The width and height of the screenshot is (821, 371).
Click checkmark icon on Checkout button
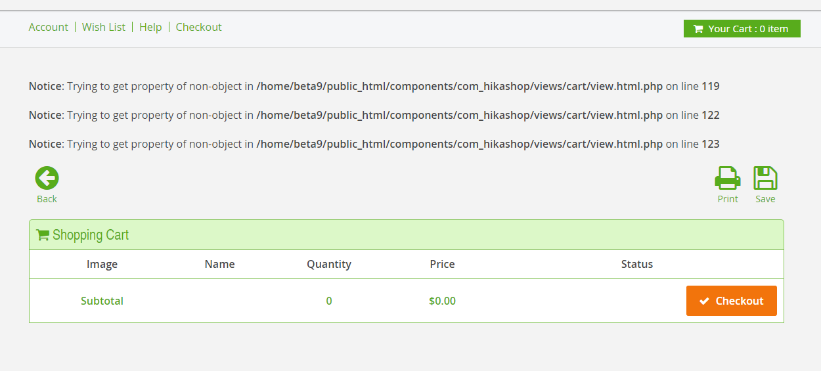pyautogui.click(x=704, y=301)
